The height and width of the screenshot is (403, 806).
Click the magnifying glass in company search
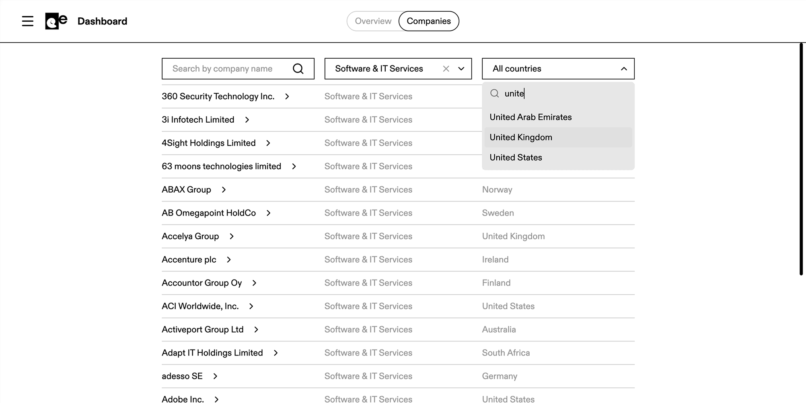click(x=298, y=68)
